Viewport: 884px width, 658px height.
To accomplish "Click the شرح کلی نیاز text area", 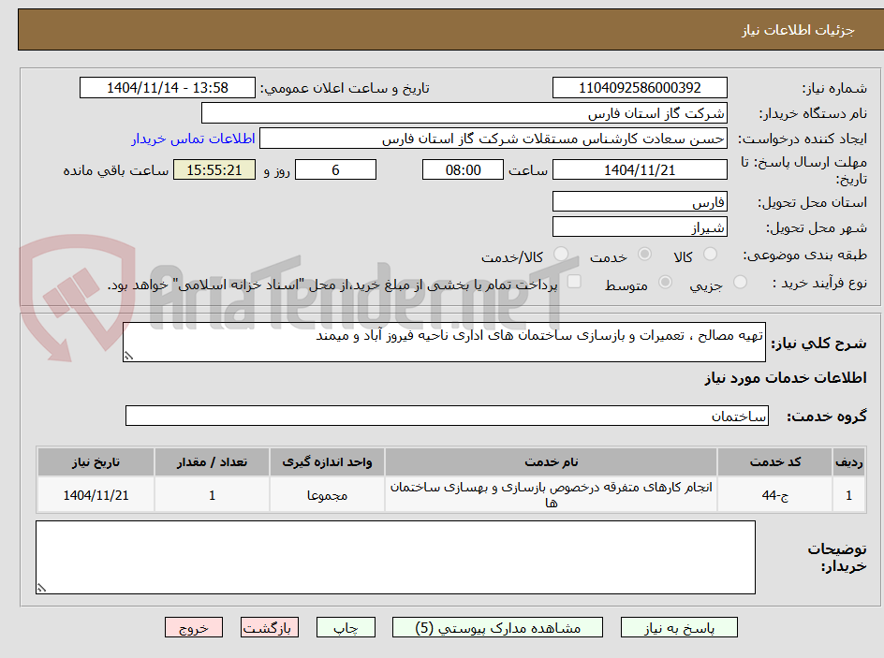I will coord(444,342).
